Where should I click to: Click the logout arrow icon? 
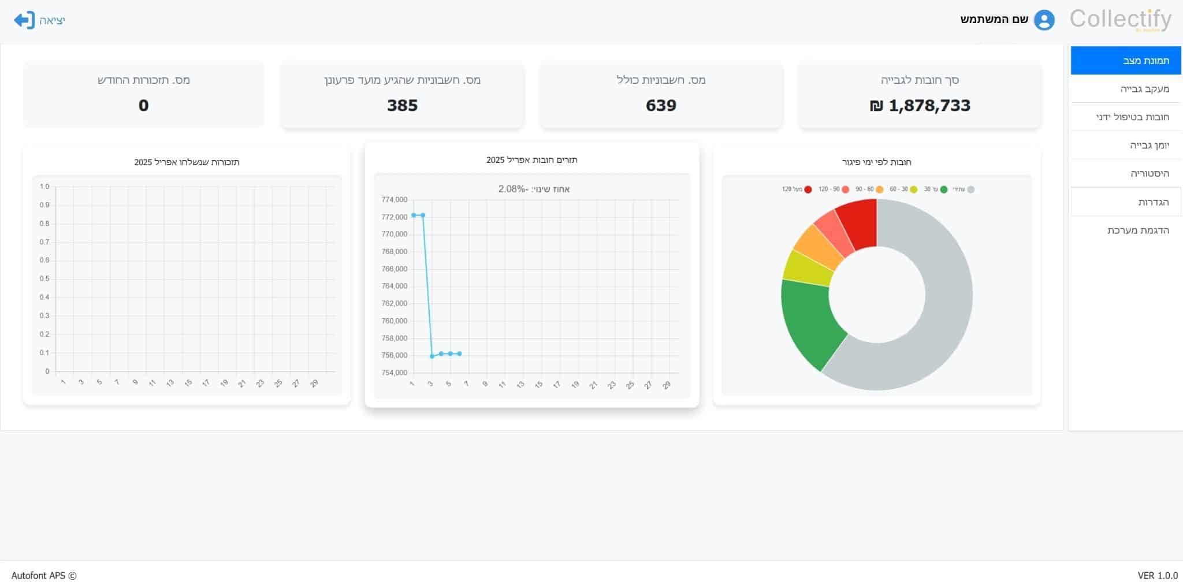[24, 20]
